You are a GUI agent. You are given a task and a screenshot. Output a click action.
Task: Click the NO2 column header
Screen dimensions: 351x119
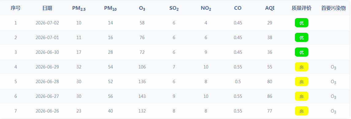(x=206, y=9)
